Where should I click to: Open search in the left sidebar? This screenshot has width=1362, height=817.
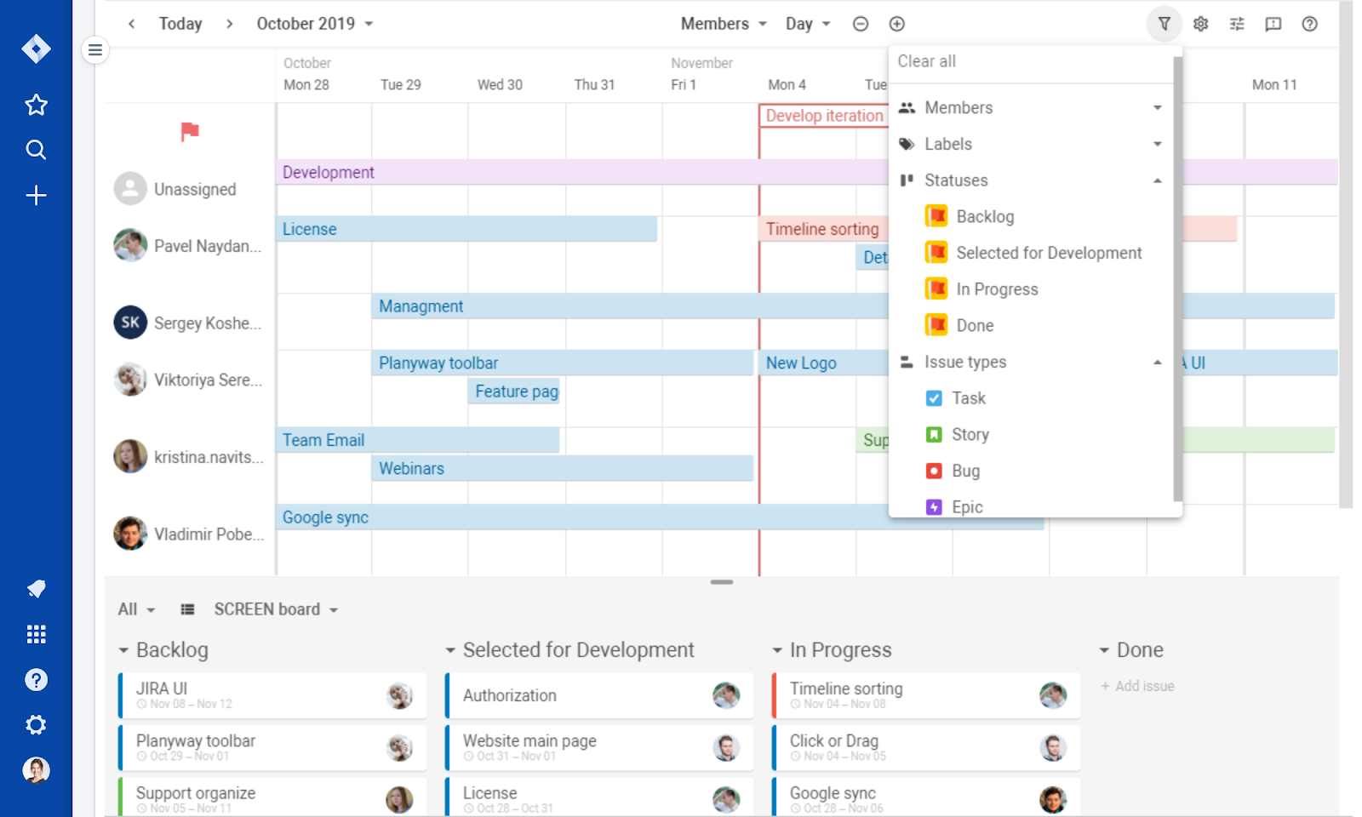click(36, 150)
